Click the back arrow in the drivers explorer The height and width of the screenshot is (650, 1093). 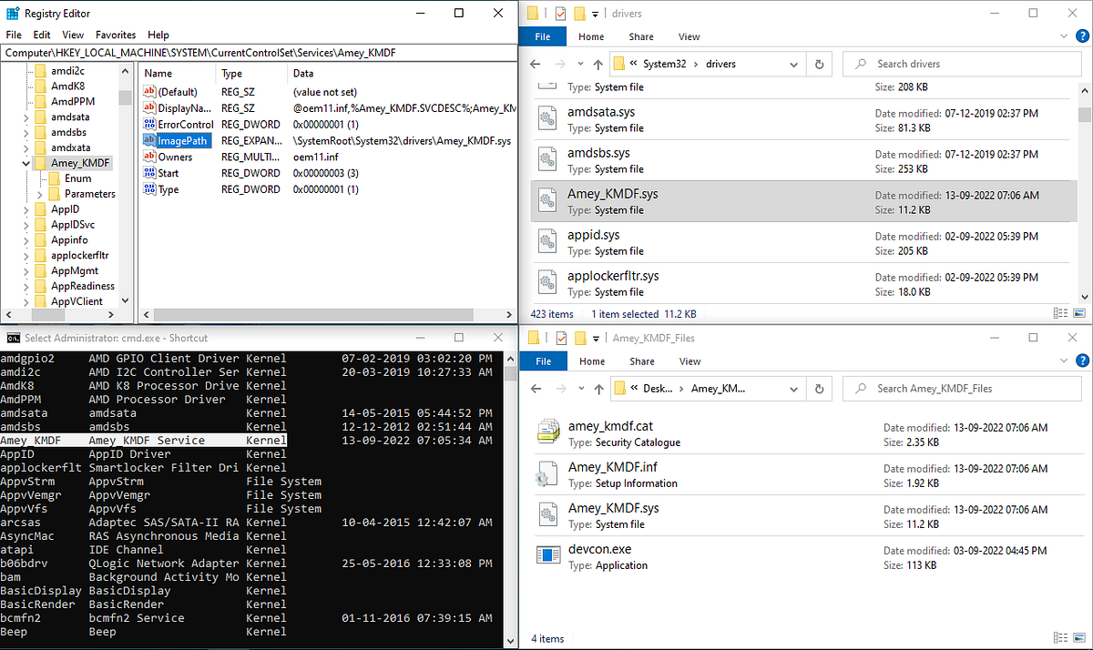pos(536,64)
